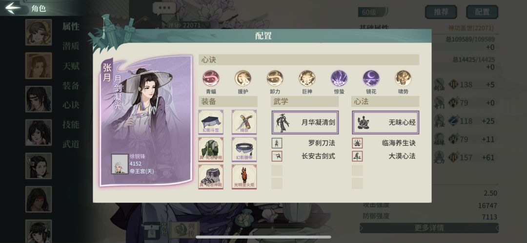527x243 pixels.
Task: Tap the 镜花 moon technique icon
Action: click(371, 78)
